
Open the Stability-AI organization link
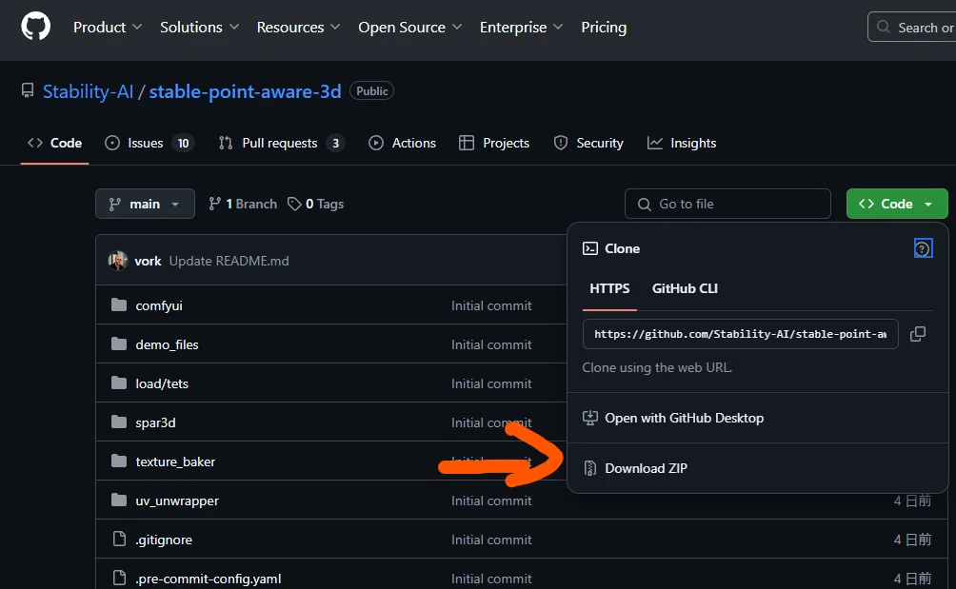point(88,91)
